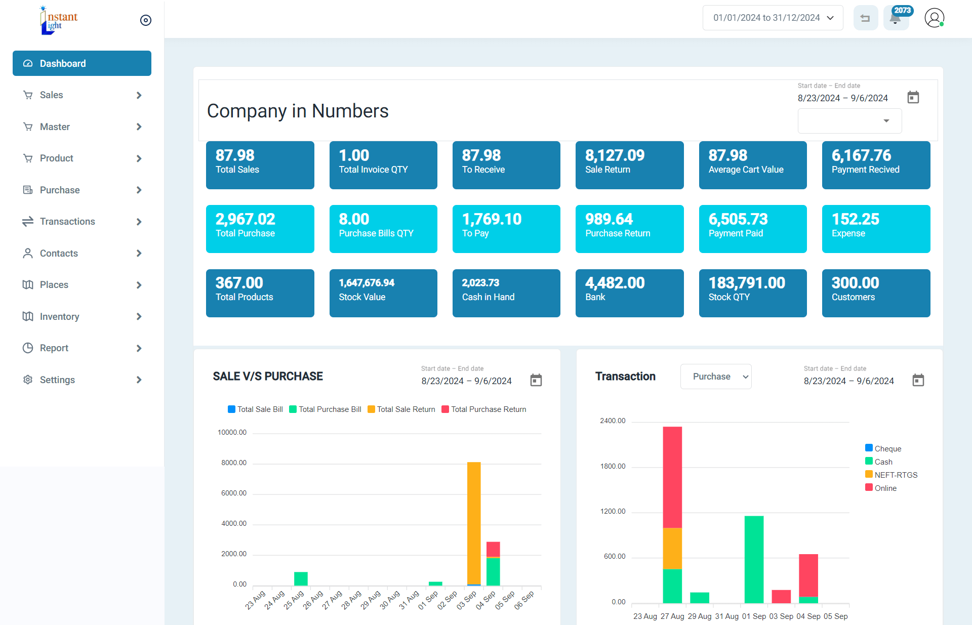Click the sidebar toggle target icon

pyautogui.click(x=146, y=20)
